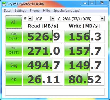Open the Sprache(Language) menu
The image size is (110, 100).
click(x=67, y=11)
